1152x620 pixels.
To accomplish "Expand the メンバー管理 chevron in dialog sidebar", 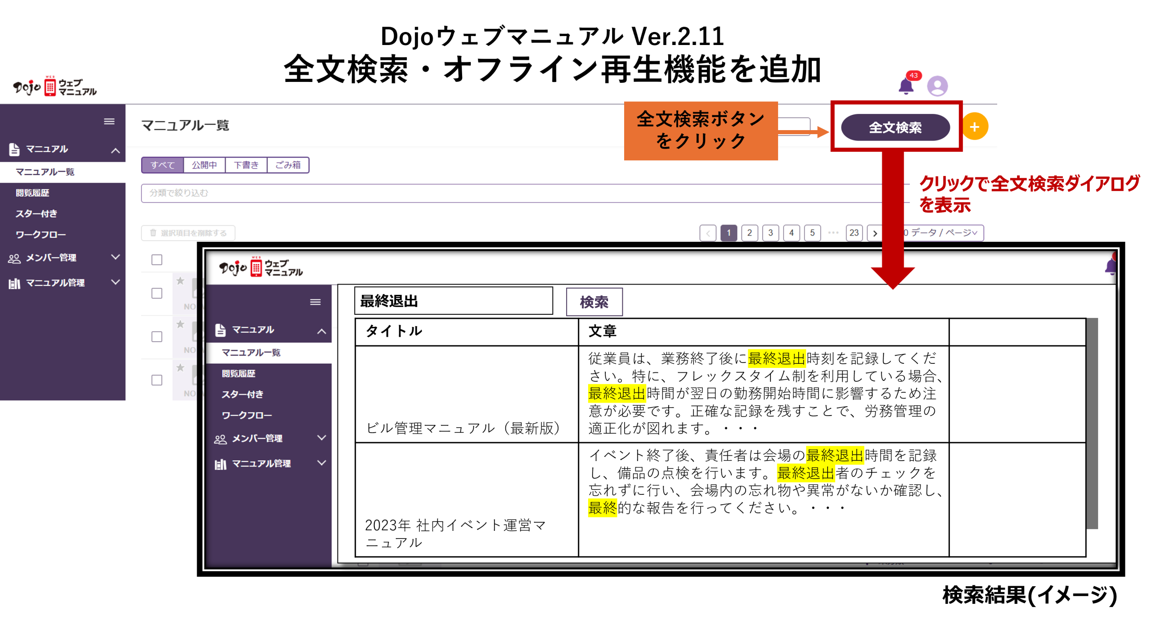I will (321, 438).
